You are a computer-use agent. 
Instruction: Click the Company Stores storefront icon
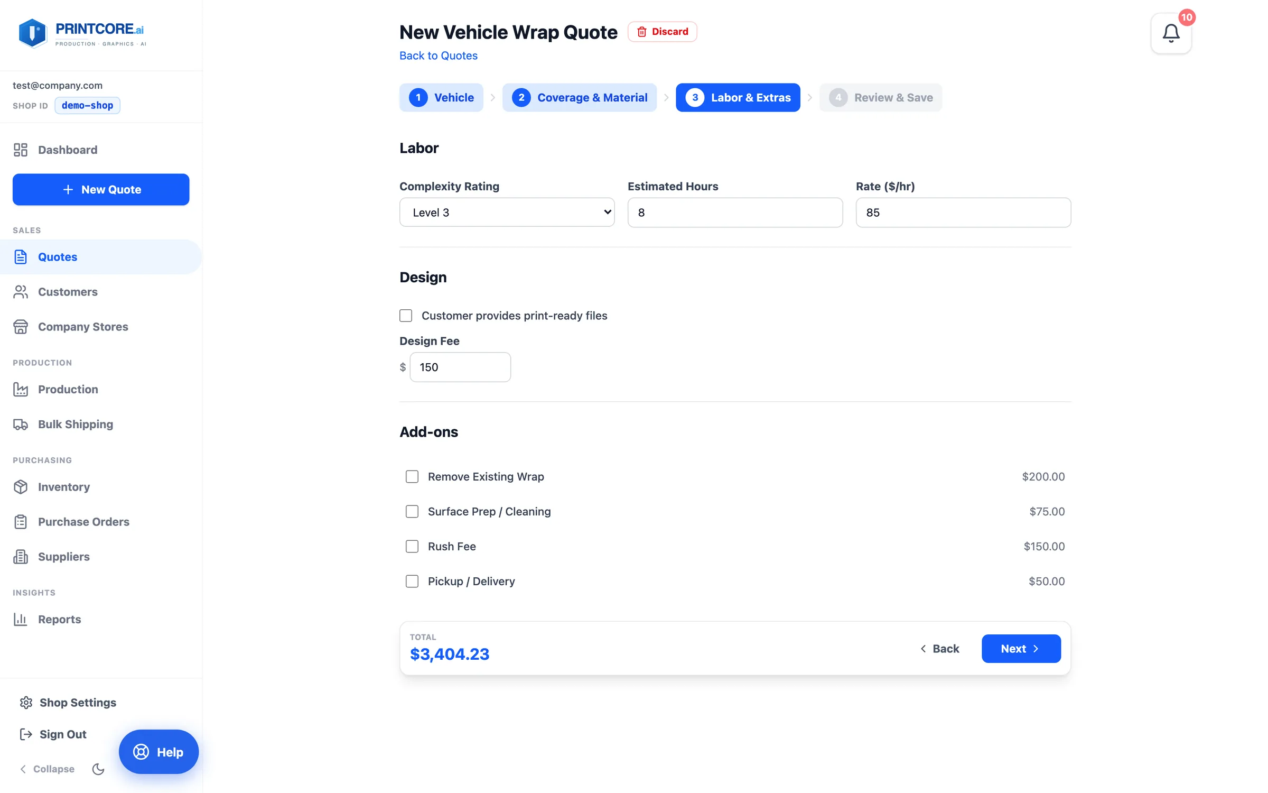tap(21, 327)
